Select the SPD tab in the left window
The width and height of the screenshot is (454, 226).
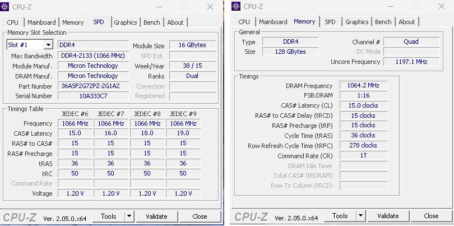(99, 22)
